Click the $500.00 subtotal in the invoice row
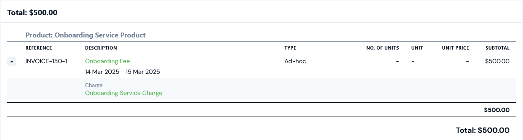The width and height of the screenshot is (523, 140). click(x=498, y=61)
